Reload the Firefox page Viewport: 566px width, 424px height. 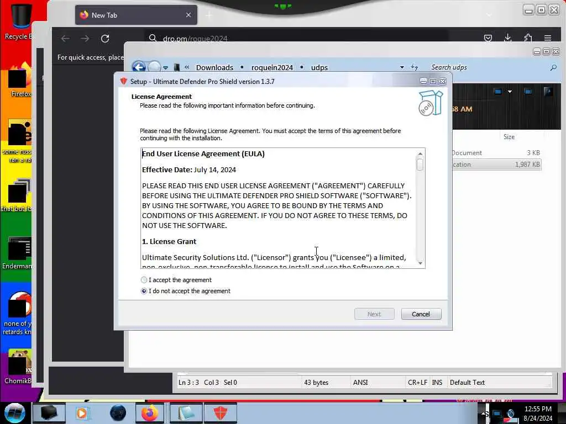(x=105, y=39)
